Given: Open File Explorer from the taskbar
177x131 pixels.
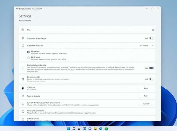Looking at the screenshot, I should click(x=95, y=129).
